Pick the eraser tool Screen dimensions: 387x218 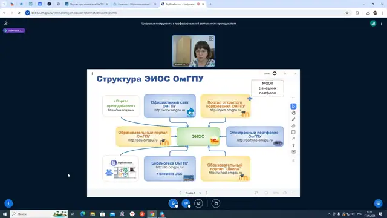pos(293,126)
